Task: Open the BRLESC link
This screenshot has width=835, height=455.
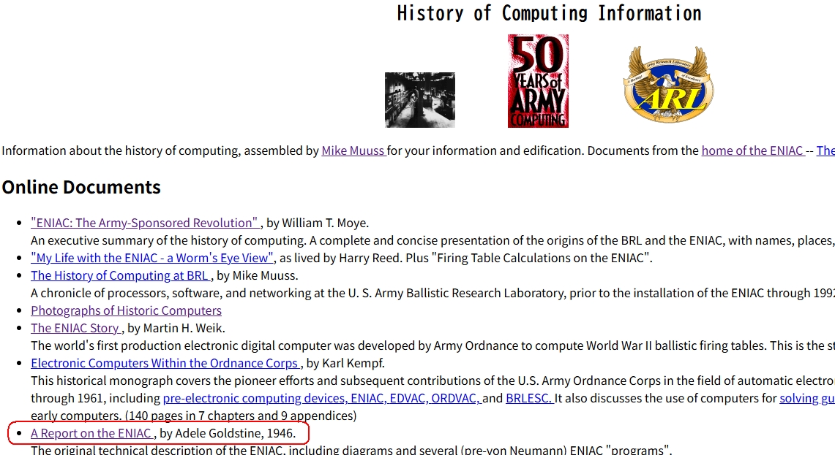Action: pos(528,398)
